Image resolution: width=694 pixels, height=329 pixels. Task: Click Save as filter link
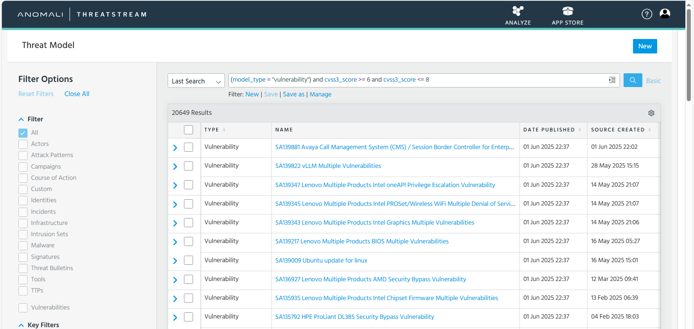294,94
